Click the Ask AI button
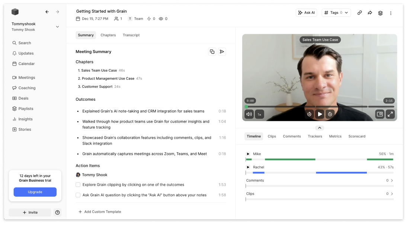 pyautogui.click(x=307, y=13)
